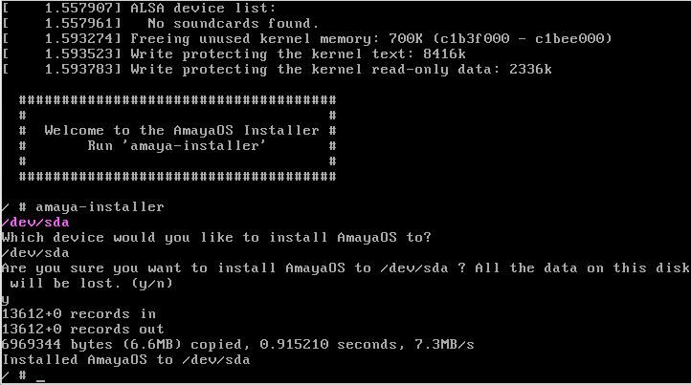Click the typed /dev/sda answer line

click(x=35, y=253)
